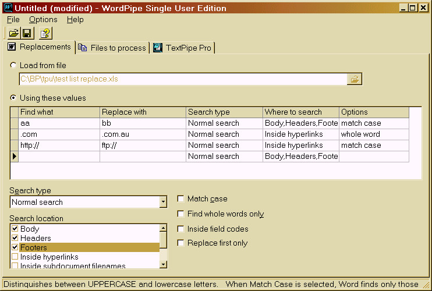The height and width of the screenshot is (291, 432).
Task: Enable Find whole words only checkbox
Action: coord(180,214)
